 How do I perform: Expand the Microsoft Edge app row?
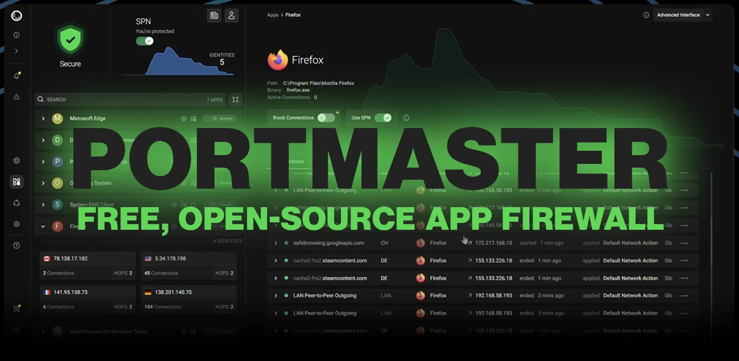(43, 119)
